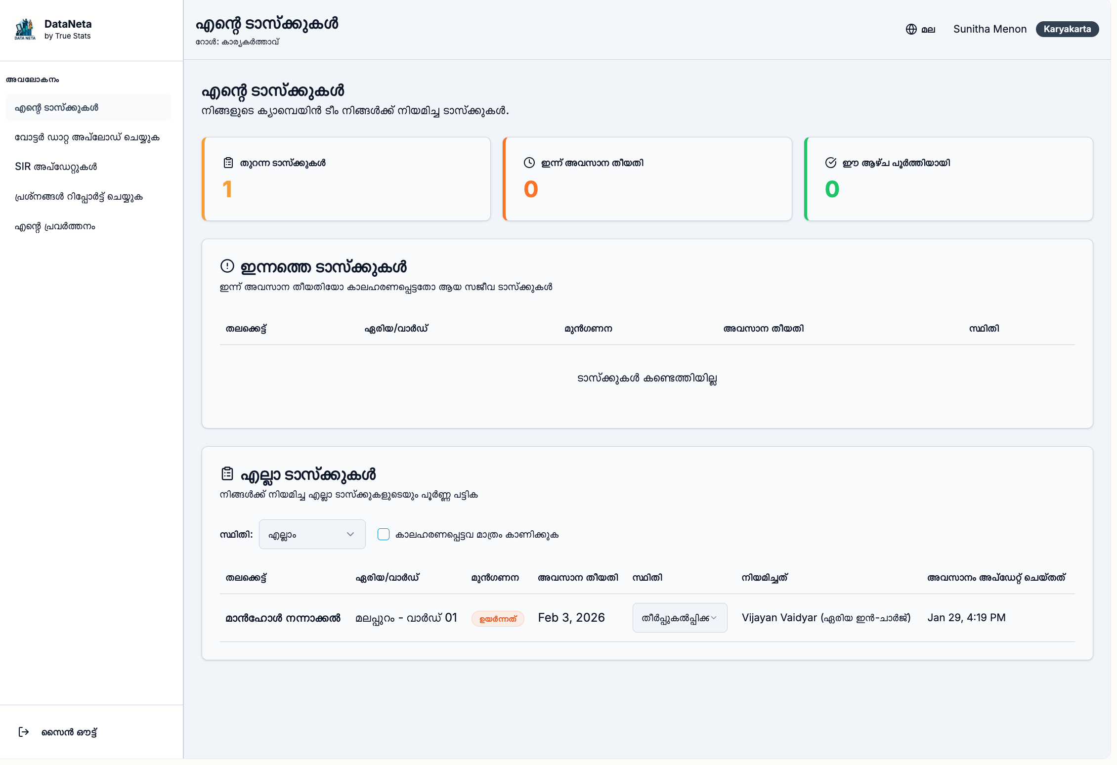This screenshot has width=1117, height=765.
Task: Click the DataNeta logo icon
Action: 25,30
